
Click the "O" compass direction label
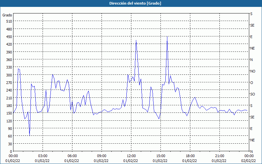tap(252, 83)
